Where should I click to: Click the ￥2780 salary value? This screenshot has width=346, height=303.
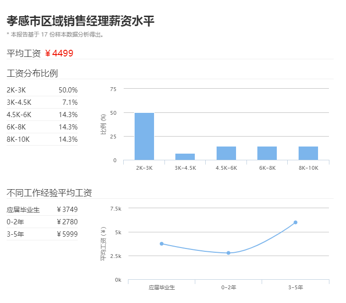coord(67,222)
